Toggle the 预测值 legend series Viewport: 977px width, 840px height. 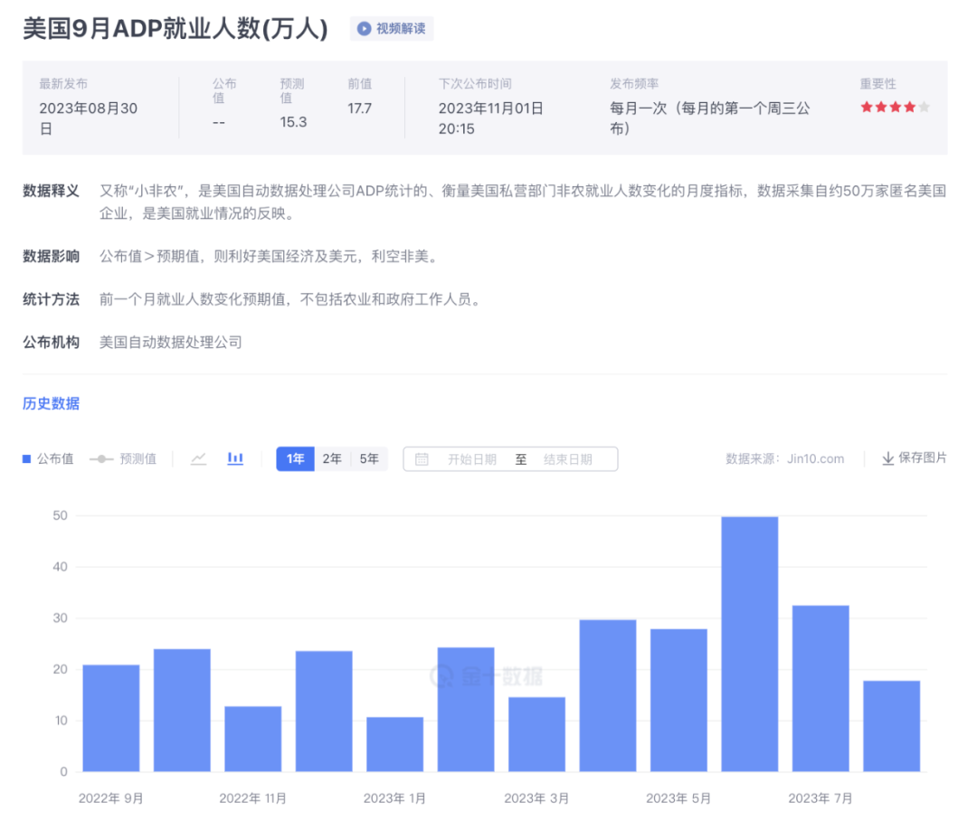tap(123, 459)
